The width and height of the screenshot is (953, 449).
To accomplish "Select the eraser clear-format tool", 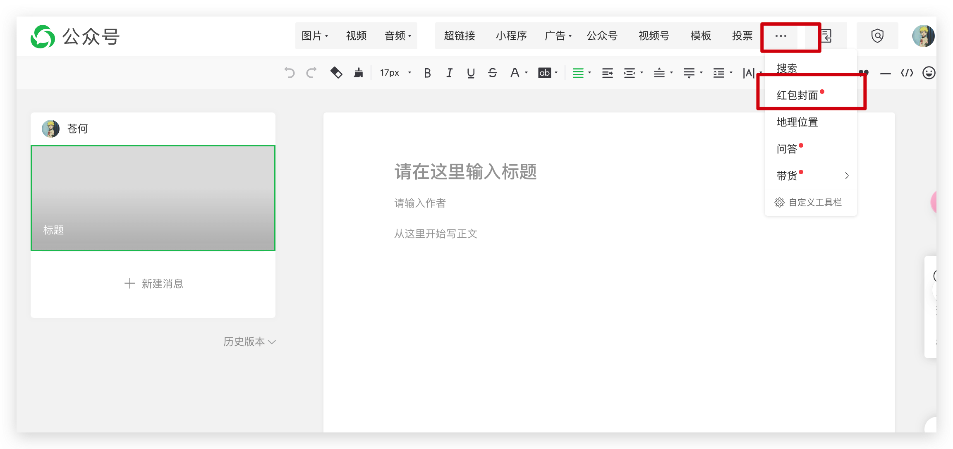I will 336,73.
